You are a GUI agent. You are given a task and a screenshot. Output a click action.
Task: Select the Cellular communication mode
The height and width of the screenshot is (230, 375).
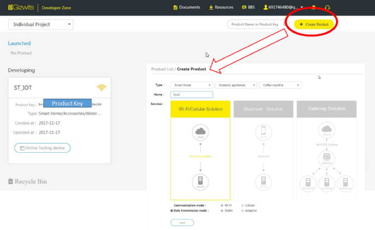pyautogui.click(x=242, y=205)
